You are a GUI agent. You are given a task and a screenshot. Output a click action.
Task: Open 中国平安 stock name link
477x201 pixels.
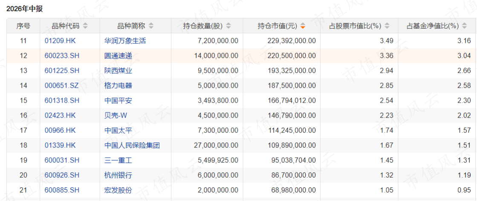click(118, 100)
